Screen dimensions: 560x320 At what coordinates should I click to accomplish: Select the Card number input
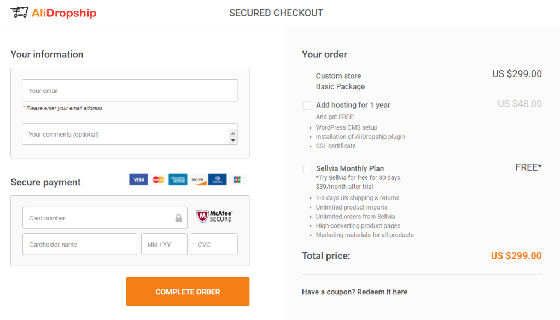(105, 218)
